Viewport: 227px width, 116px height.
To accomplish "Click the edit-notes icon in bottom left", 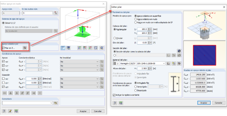I will (10, 111).
